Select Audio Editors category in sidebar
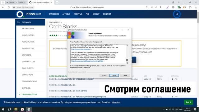This screenshot has height=112, width=199. (28, 35)
